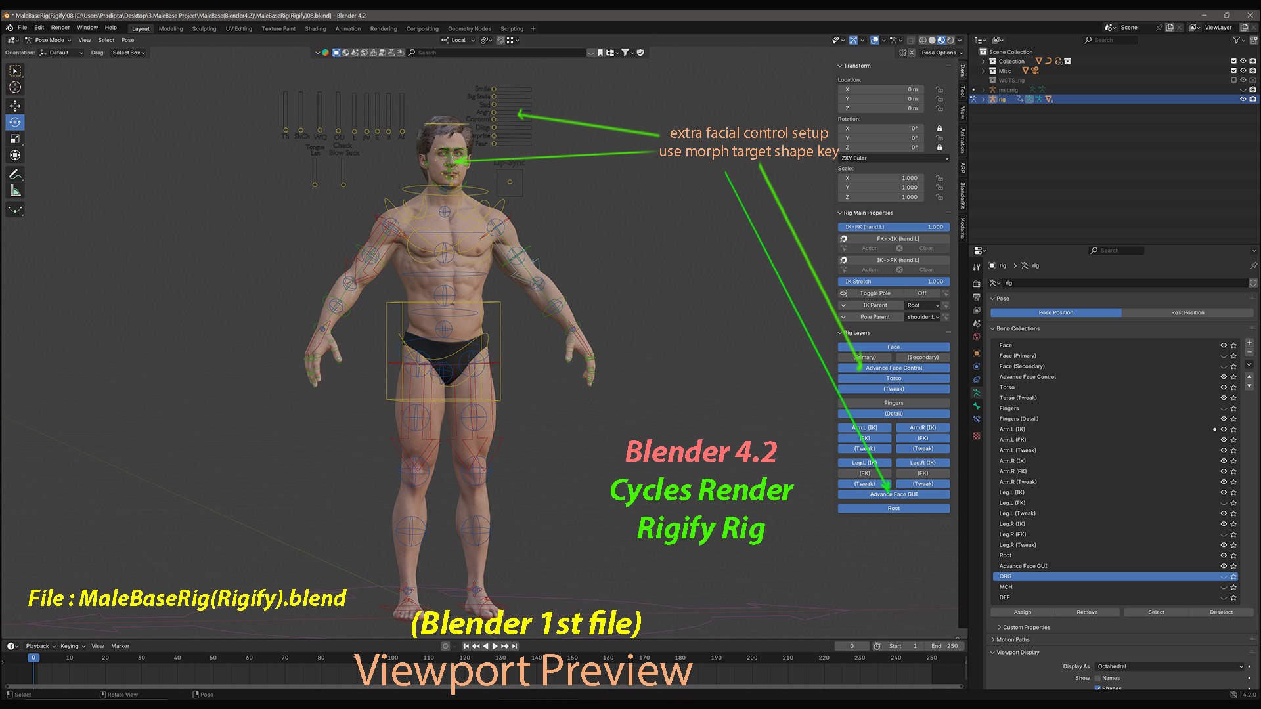Open the ZXY Euler rotation mode dropdown
The height and width of the screenshot is (709, 1261).
click(x=894, y=158)
